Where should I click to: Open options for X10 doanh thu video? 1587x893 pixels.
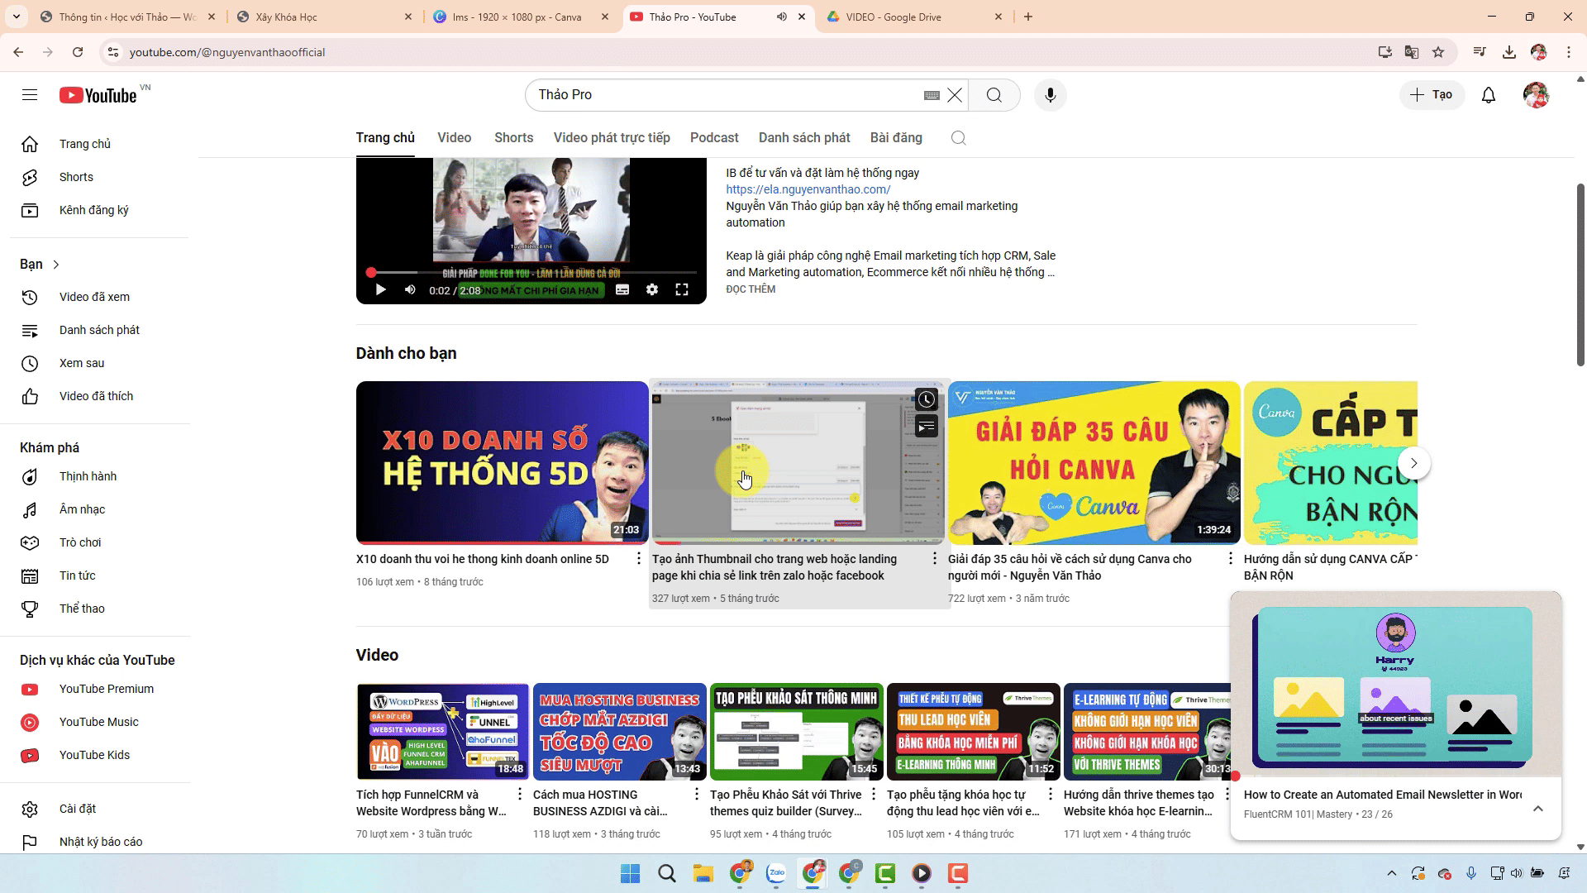638,559
